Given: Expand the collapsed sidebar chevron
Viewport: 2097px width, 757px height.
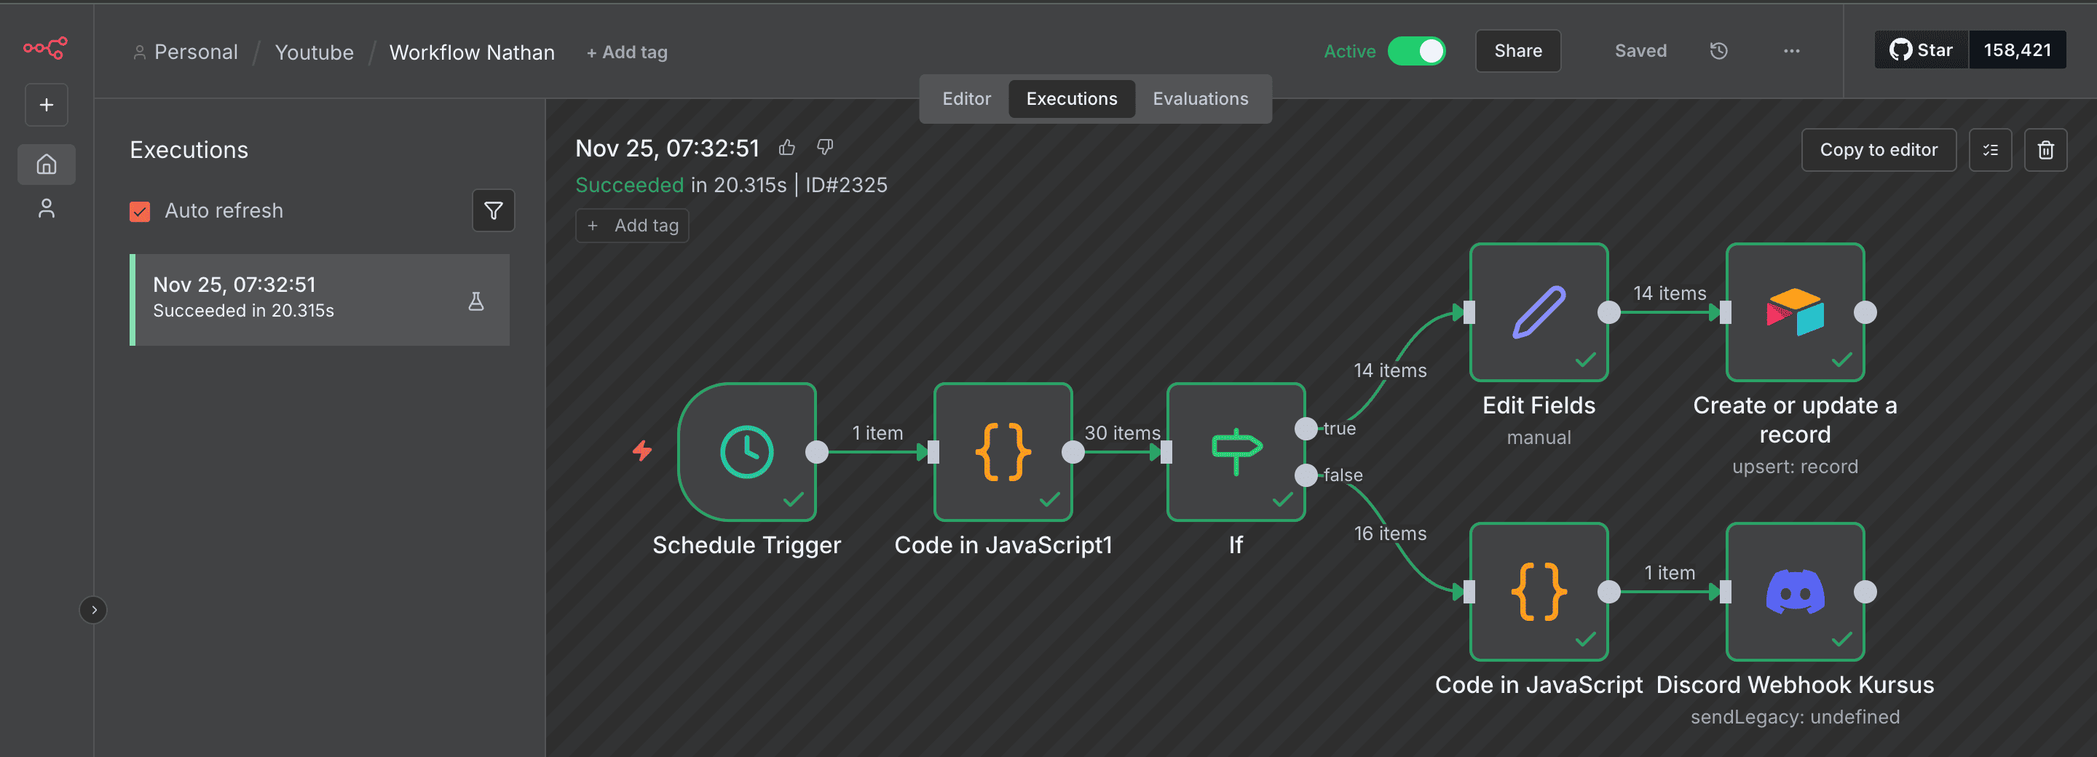Looking at the screenshot, I should pos(94,610).
